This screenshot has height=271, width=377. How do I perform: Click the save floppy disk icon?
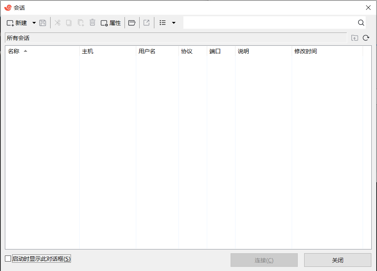tap(43, 23)
